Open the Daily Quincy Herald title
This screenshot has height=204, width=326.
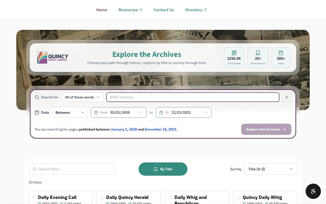[127, 197]
